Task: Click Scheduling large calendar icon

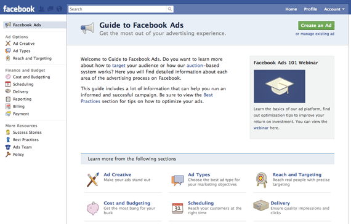Action: pos(177,208)
